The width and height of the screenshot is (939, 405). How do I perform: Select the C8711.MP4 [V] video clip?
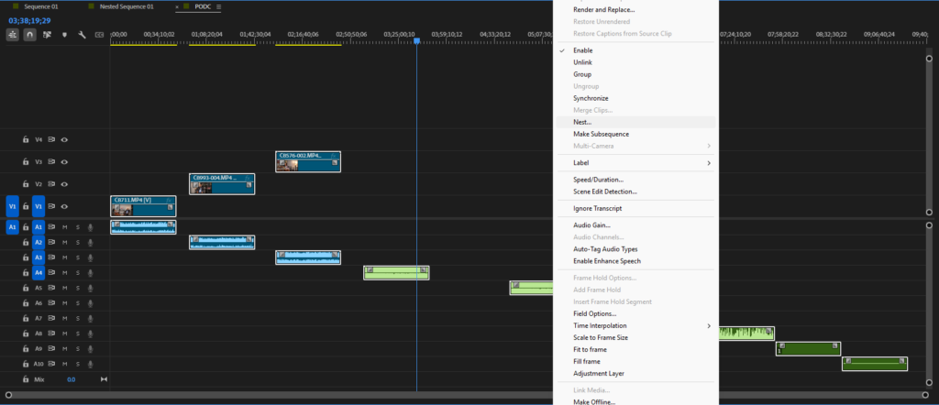tap(143, 206)
